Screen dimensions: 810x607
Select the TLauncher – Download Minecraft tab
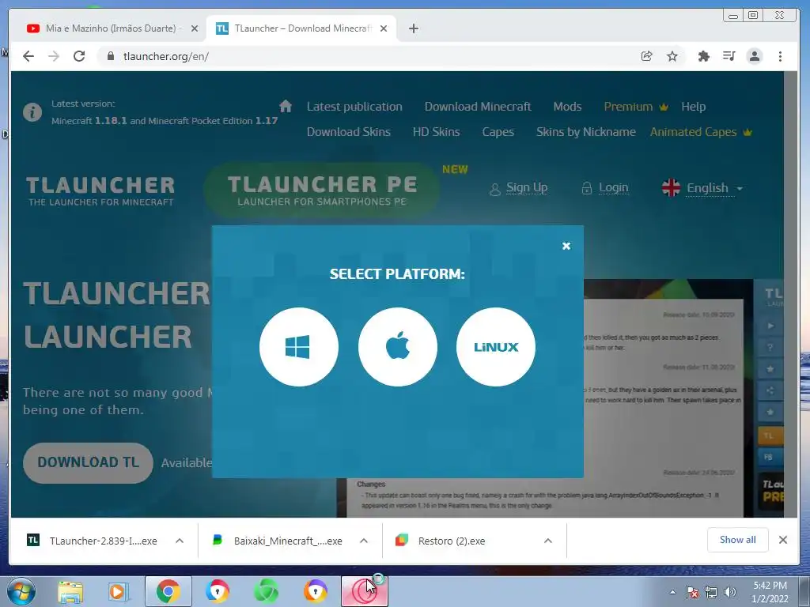pos(303,28)
